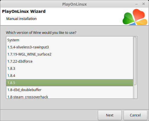Click the PlayOnLinux clover logo
The width and height of the screenshot is (149, 121).
tap(135, 17)
